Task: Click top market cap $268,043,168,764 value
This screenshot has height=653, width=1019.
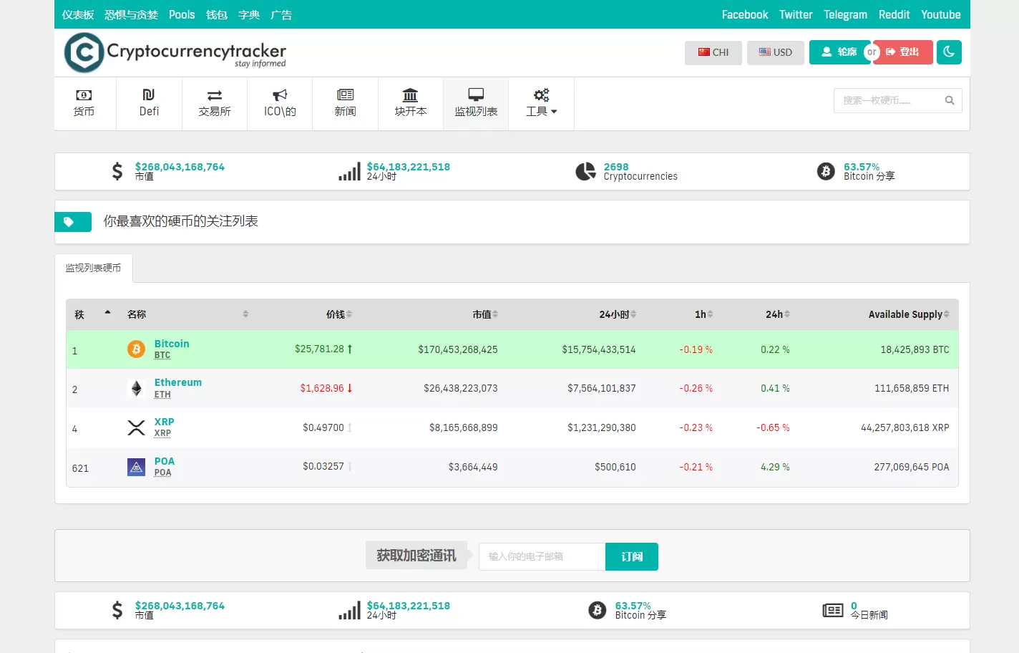Action: tap(180, 167)
